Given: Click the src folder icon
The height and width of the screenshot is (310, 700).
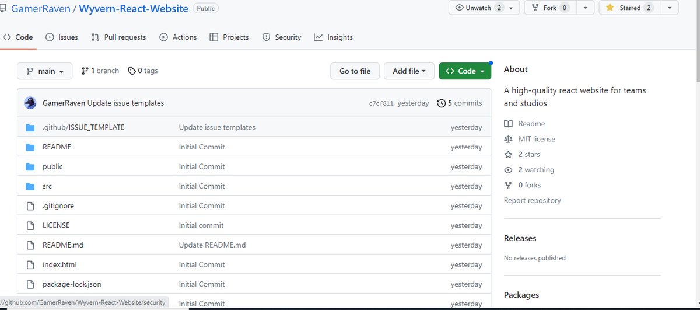Looking at the screenshot, I should [x=30, y=186].
